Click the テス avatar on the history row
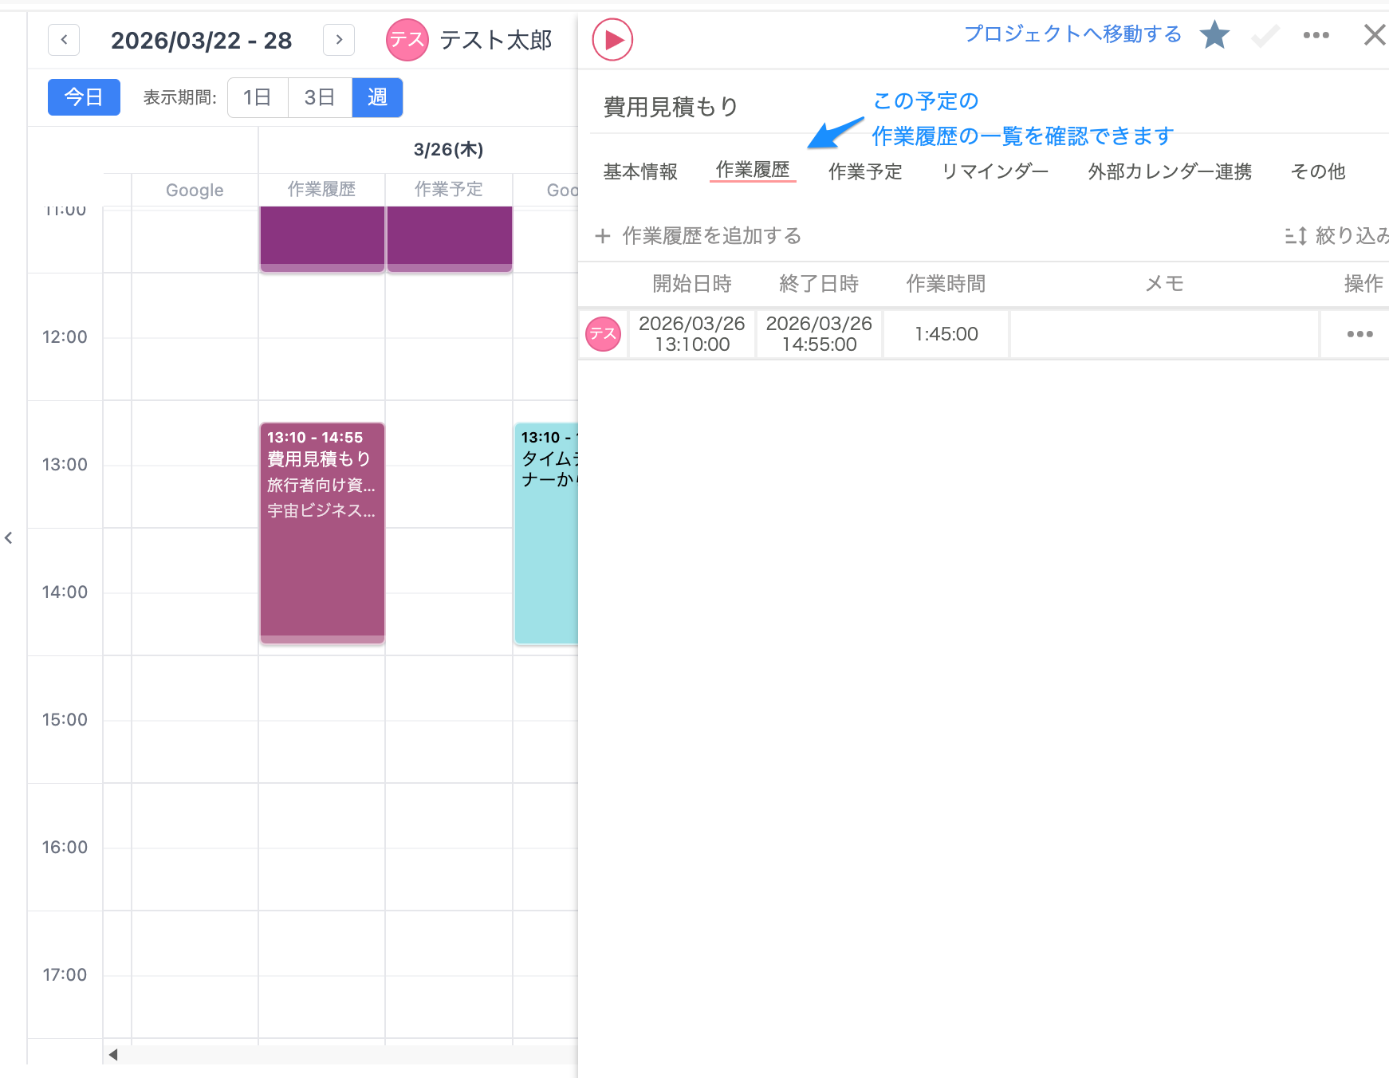Screen dimensions: 1389x1078 point(604,334)
